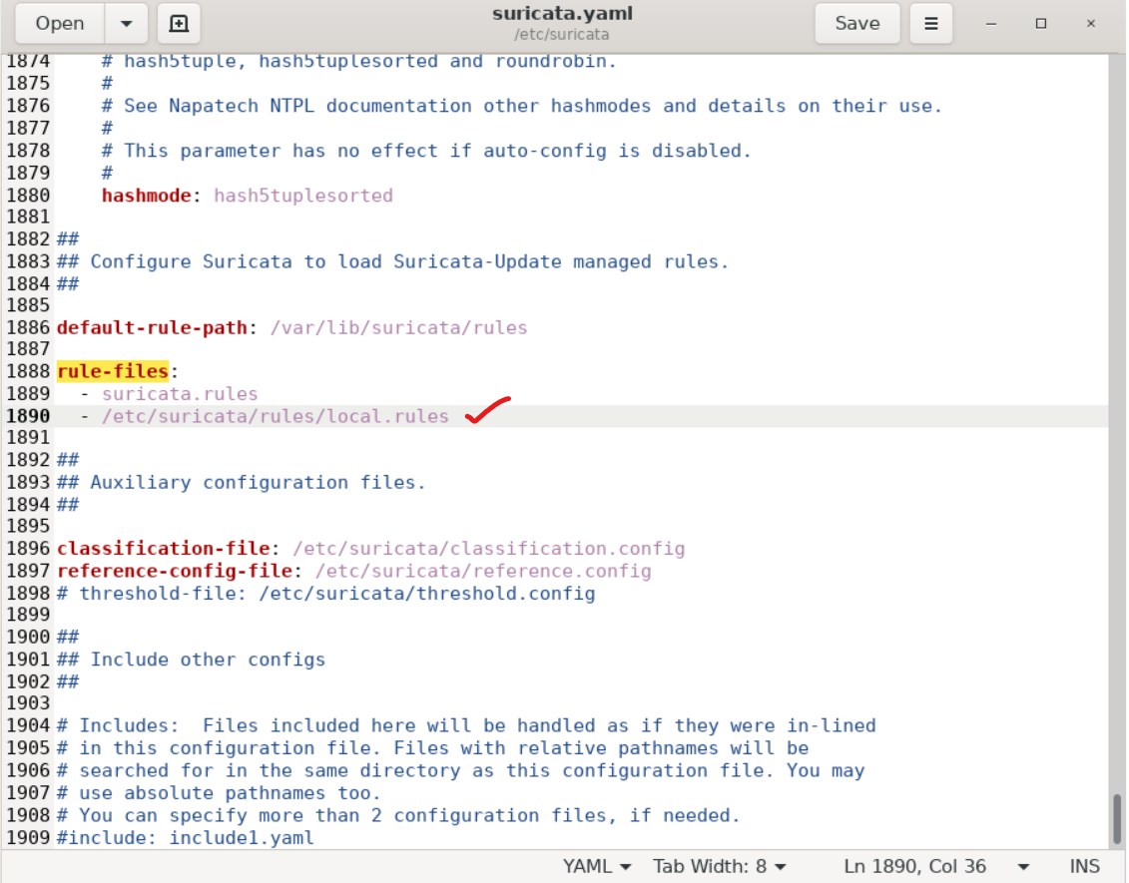Click the commented threshold-file line
Image resolution: width=1129 pixels, height=883 pixels.
click(x=326, y=593)
